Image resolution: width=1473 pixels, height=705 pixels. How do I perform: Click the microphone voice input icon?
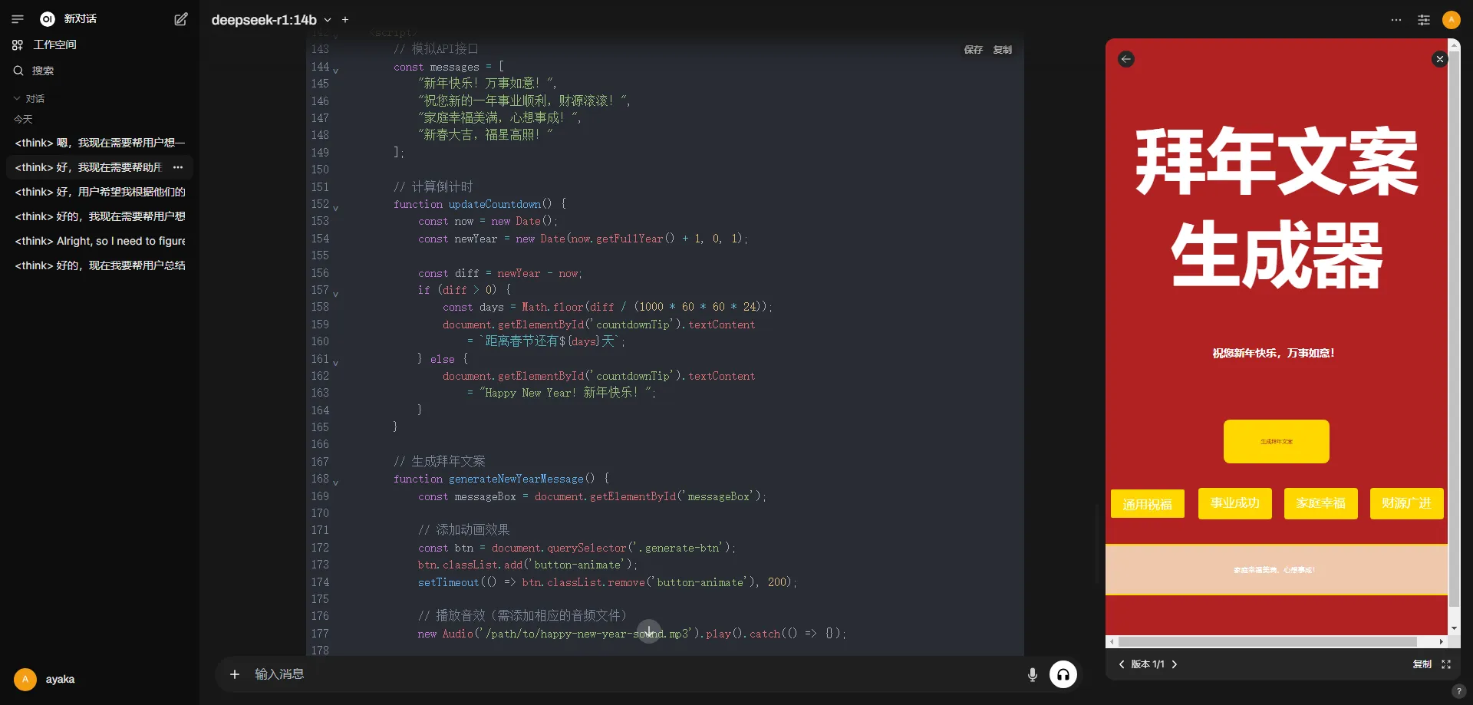click(x=1032, y=674)
